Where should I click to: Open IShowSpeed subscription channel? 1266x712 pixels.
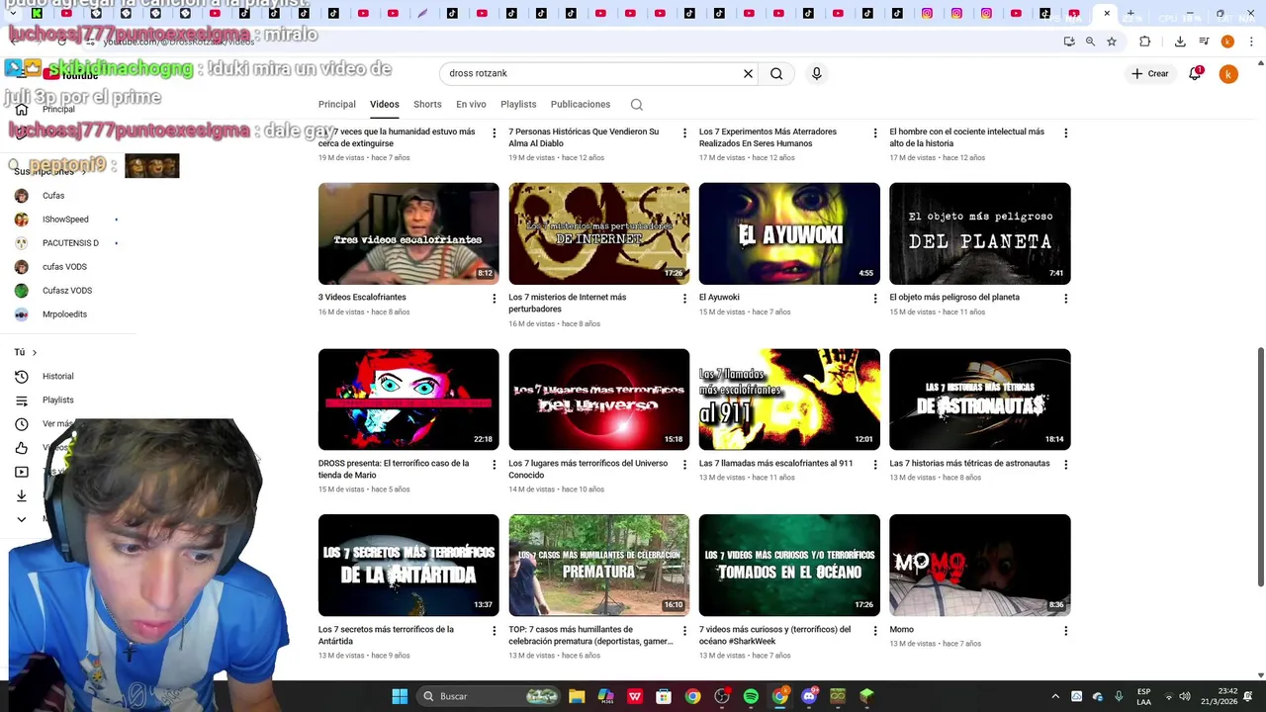pyautogui.click(x=65, y=220)
